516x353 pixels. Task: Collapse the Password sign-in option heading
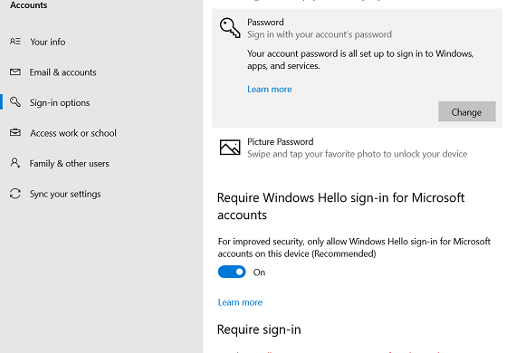point(265,22)
